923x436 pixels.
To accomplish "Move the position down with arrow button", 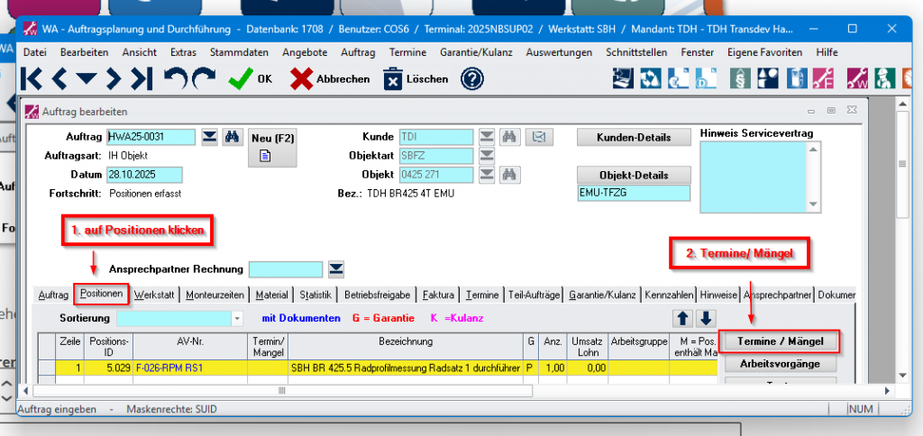I will [706, 318].
